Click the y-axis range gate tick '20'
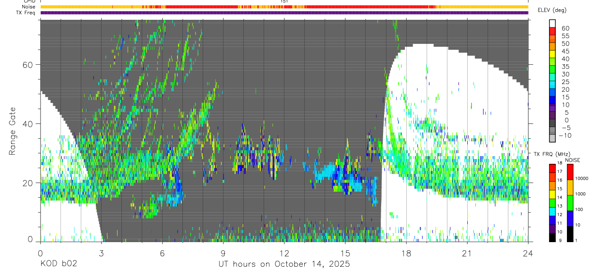594x274 pixels. [29, 183]
